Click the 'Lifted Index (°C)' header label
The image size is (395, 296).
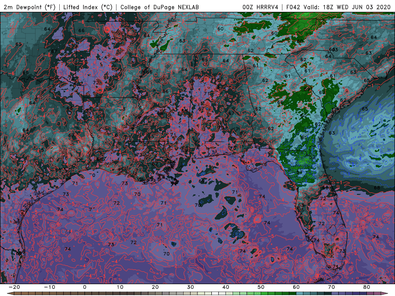tap(88, 7)
